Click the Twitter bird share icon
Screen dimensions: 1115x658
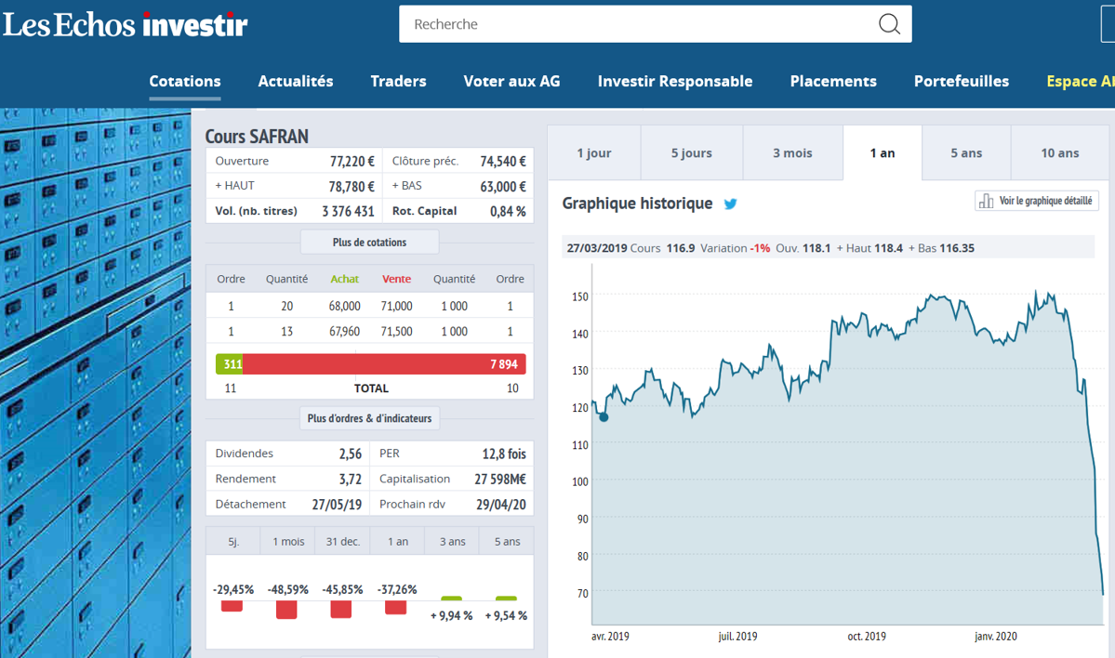[731, 204]
